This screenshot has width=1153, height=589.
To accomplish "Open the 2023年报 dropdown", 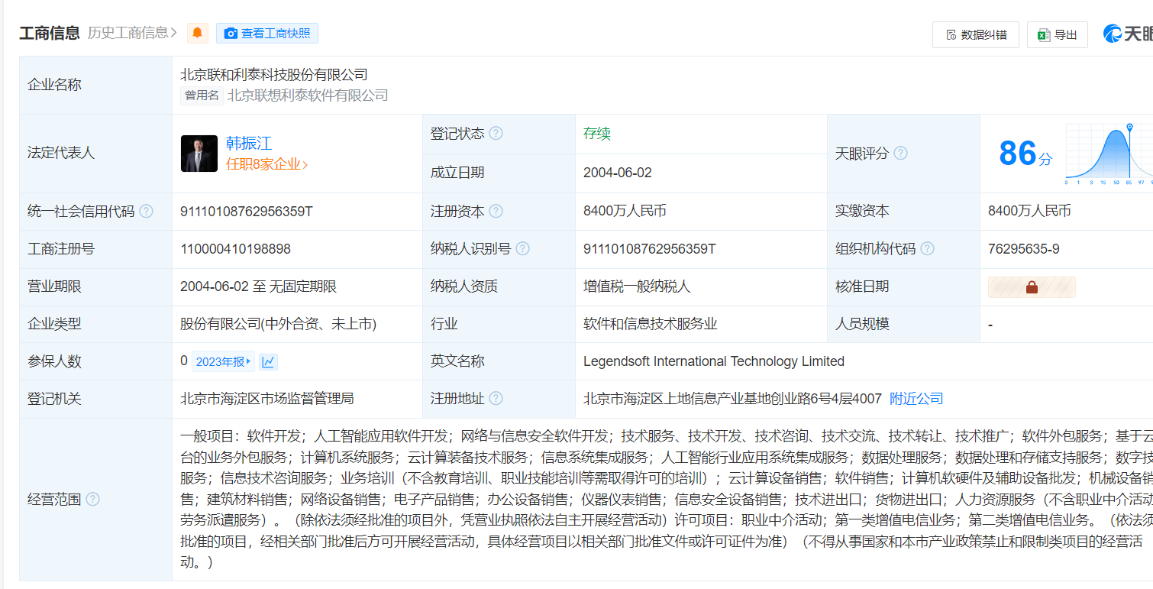I will point(223,361).
